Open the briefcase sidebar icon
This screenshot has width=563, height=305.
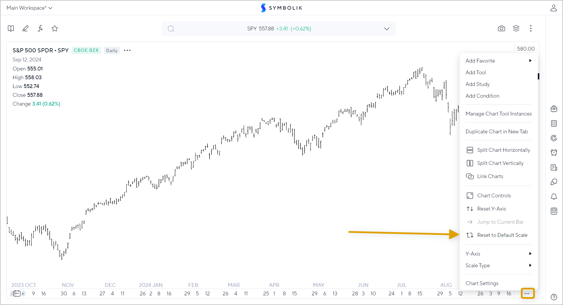(x=554, y=109)
